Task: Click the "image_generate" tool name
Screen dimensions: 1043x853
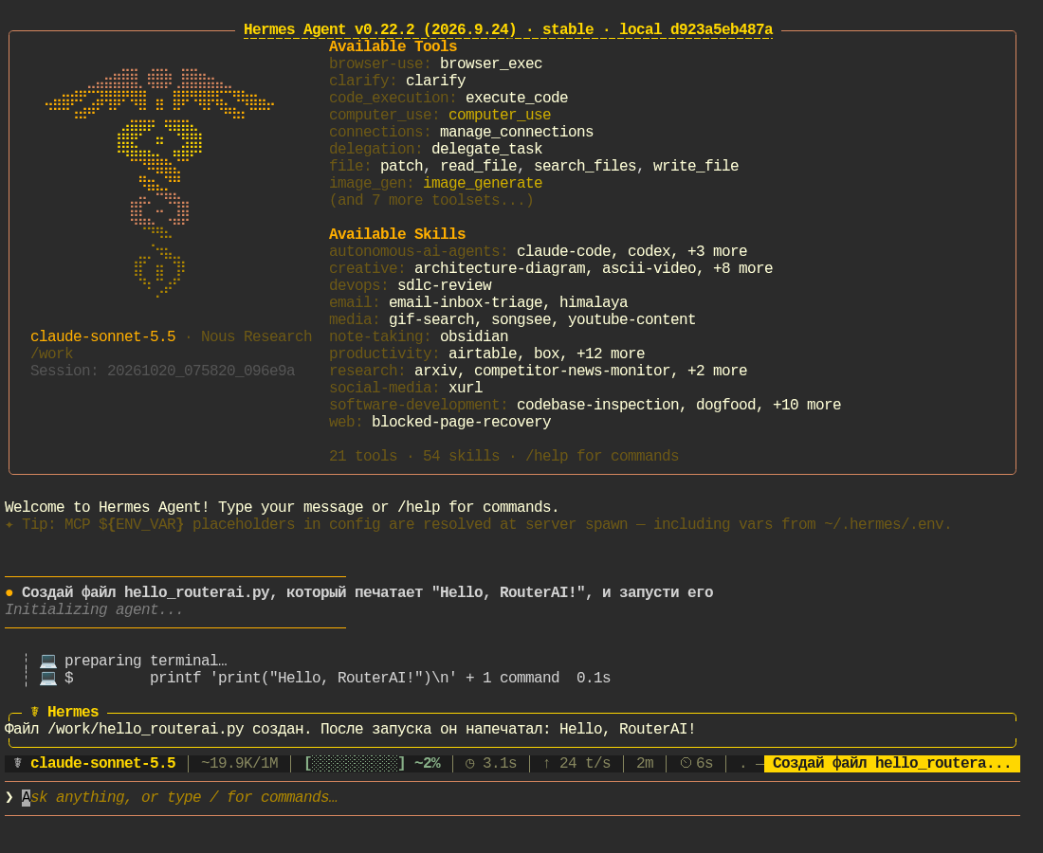Action: coord(483,183)
